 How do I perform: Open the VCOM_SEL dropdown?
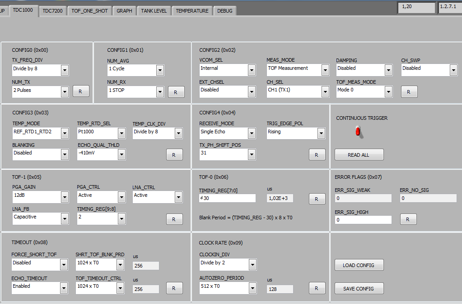tap(228, 70)
